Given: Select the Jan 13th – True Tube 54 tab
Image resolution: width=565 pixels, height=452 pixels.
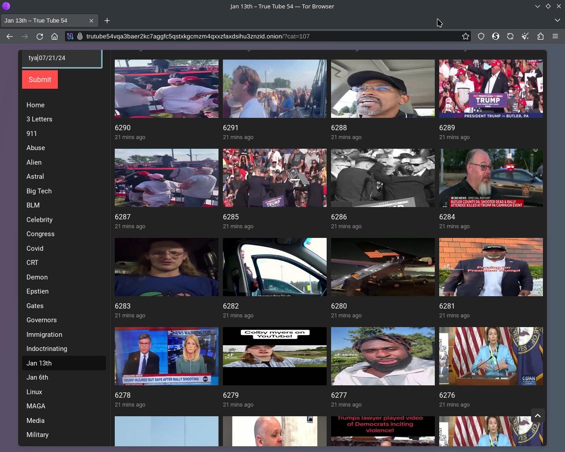Looking at the screenshot, I should pyautogui.click(x=49, y=21).
